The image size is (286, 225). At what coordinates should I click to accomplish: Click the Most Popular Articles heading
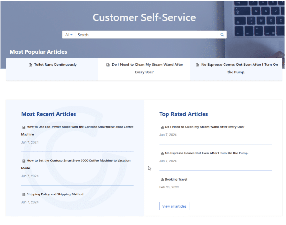click(38, 52)
